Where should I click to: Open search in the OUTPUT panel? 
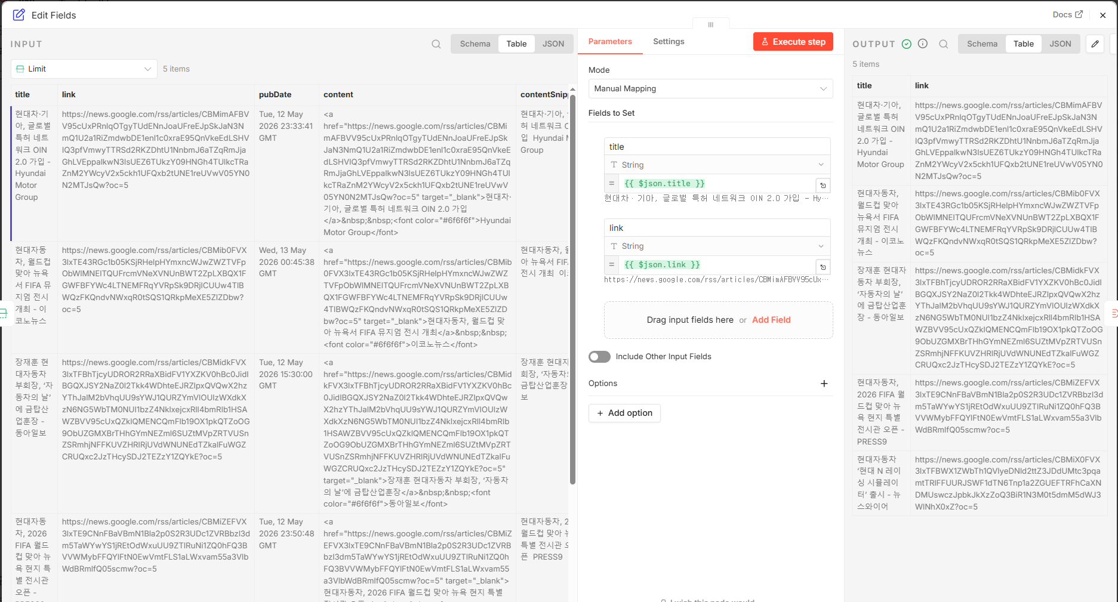[x=944, y=44]
